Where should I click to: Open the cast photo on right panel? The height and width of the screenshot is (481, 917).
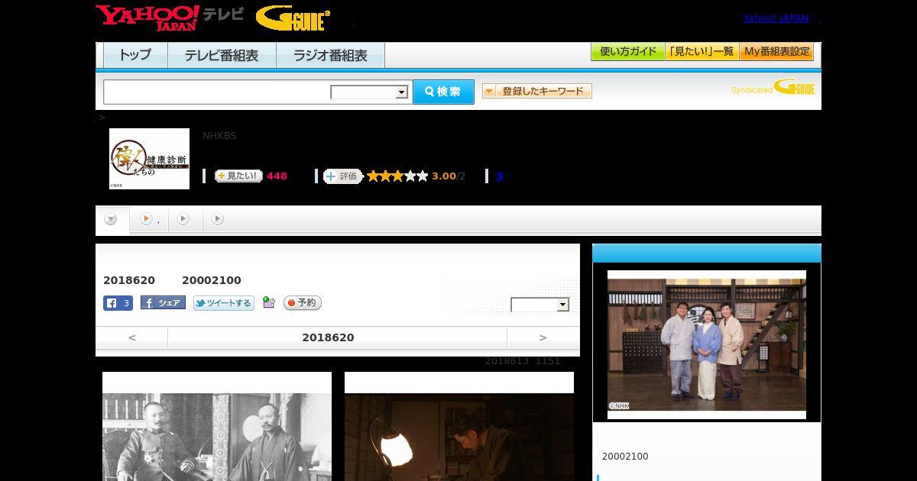[x=707, y=345]
